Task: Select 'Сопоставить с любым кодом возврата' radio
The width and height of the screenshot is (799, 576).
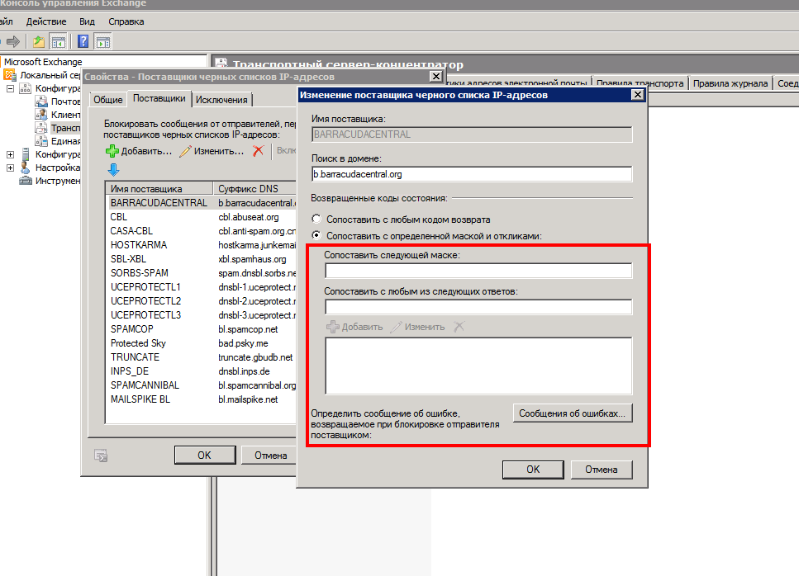Action: tap(316, 220)
